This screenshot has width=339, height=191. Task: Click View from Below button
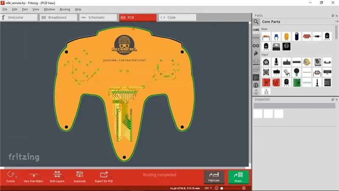point(33,177)
